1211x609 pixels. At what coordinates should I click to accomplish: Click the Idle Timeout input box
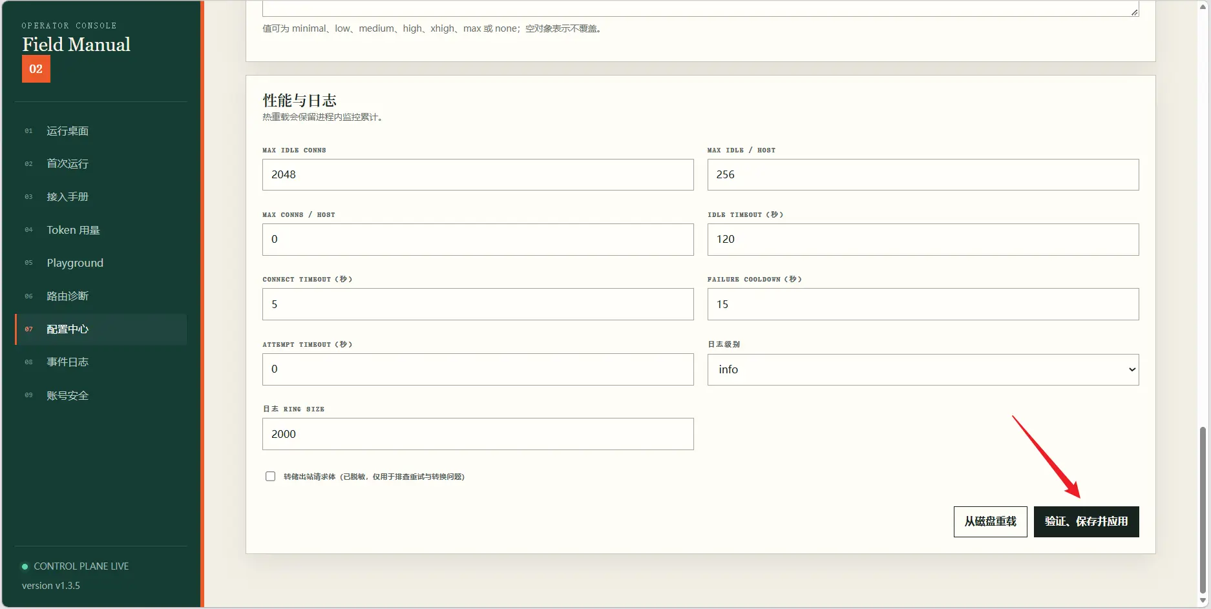[x=923, y=240]
